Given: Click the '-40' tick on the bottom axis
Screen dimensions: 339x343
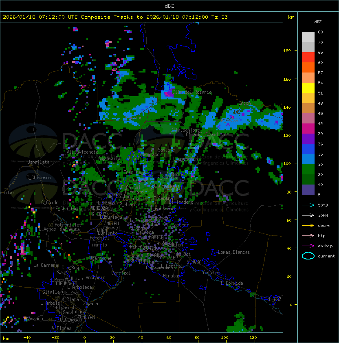Looking at the screenshot, I should pyautogui.click(x=27, y=338).
